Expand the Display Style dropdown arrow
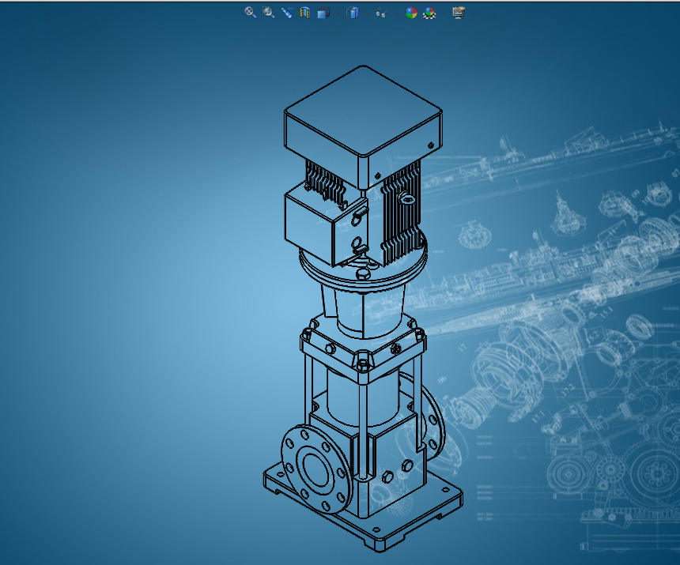This screenshot has width=680, height=565. point(367,13)
